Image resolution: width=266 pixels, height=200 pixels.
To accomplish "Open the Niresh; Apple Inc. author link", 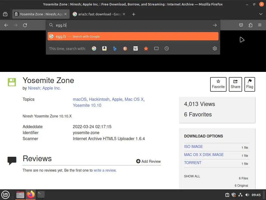I will (44, 88).
